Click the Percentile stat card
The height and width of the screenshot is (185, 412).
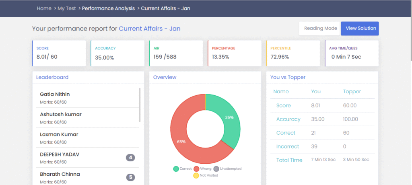pos(293,53)
